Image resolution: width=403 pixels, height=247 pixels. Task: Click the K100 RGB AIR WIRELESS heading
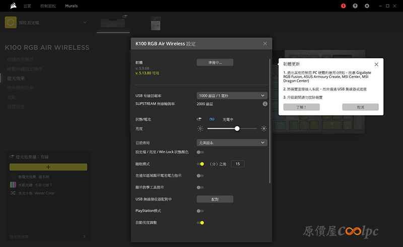[47, 47]
